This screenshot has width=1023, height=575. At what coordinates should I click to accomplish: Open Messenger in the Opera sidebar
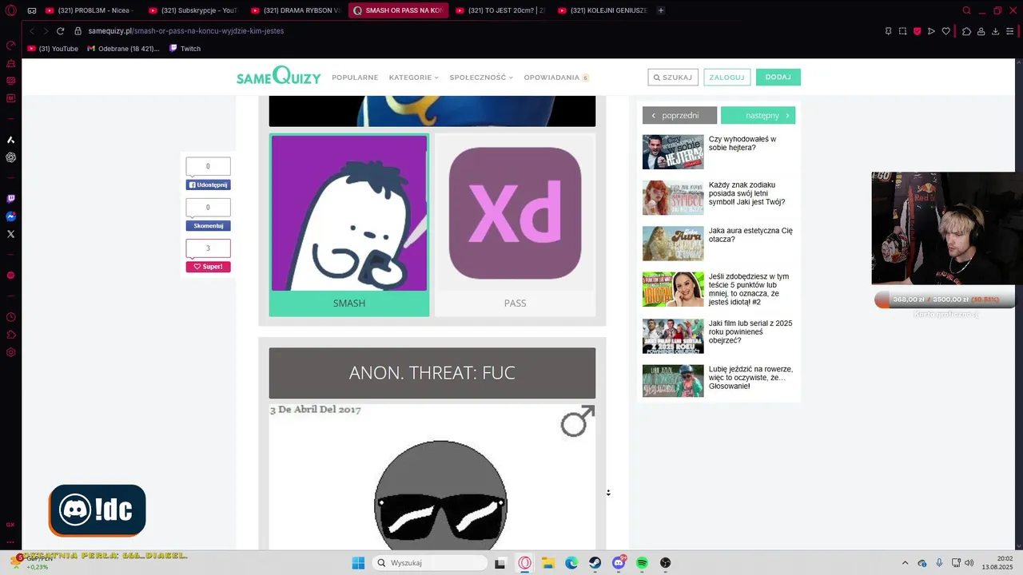click(10, 216)
